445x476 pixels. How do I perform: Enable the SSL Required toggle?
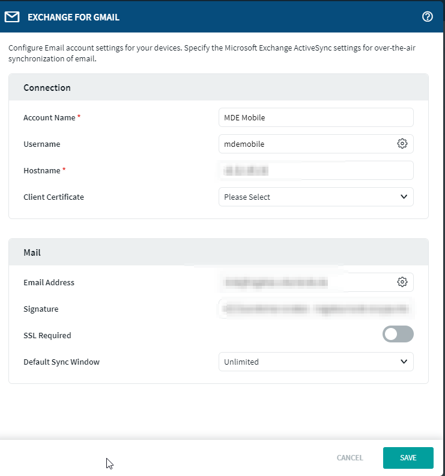(x=398, y=335)
